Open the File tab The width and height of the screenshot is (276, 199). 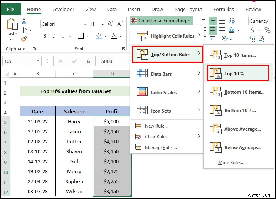click(10, 9)
